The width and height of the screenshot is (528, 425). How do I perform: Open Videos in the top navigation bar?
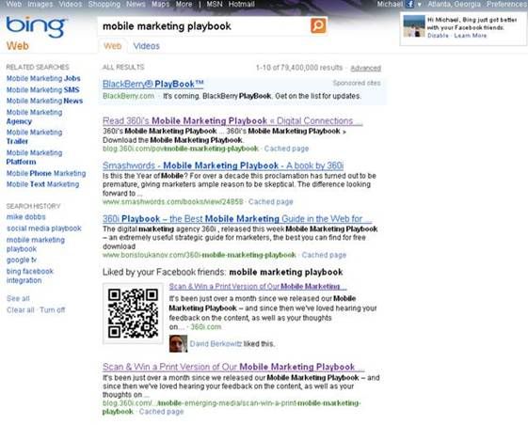[71, 4]
